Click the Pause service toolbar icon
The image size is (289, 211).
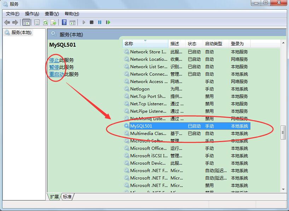coord(100,23)
